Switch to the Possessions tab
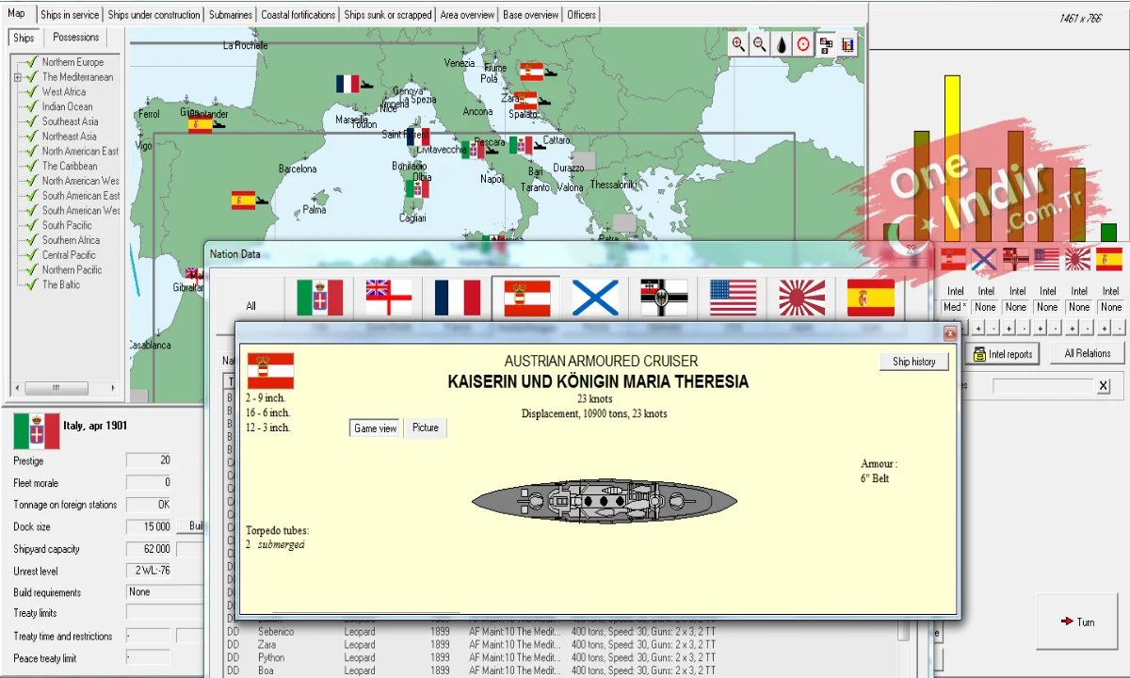Image resolution: width=1130 pixels, height=678 pixels. [76, 38]
